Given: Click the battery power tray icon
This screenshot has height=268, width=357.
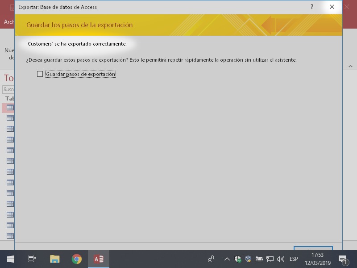Looking at the screenshot, I should tap(259, 259).
